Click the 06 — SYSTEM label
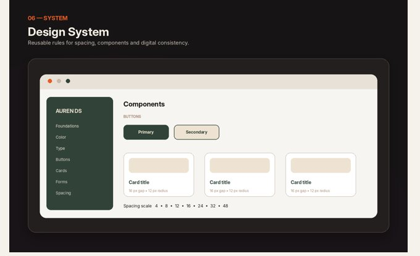The image size is (420, 256). tap(48, 18)
